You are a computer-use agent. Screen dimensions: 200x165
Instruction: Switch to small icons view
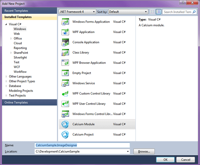pyautogui.click(x=152, y=12)
